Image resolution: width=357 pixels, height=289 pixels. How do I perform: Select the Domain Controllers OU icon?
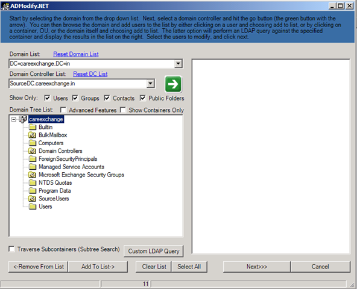click(x=33, y=151)
